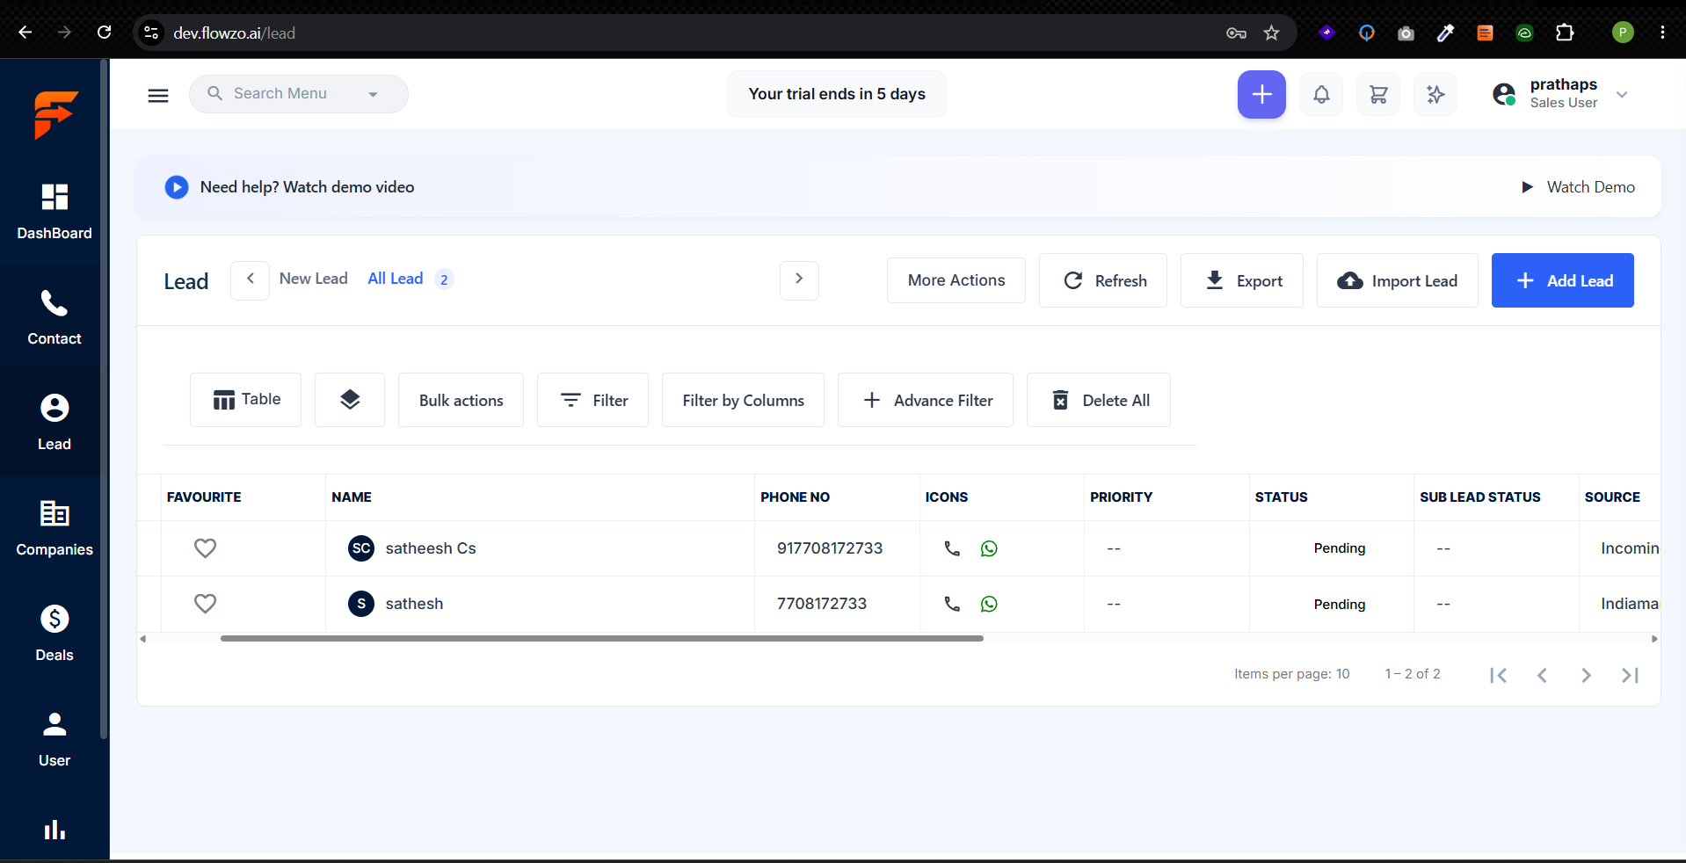This screenshot has height=863, width=1686.
Task: Open Bulk actions
Action: point(461,400)
